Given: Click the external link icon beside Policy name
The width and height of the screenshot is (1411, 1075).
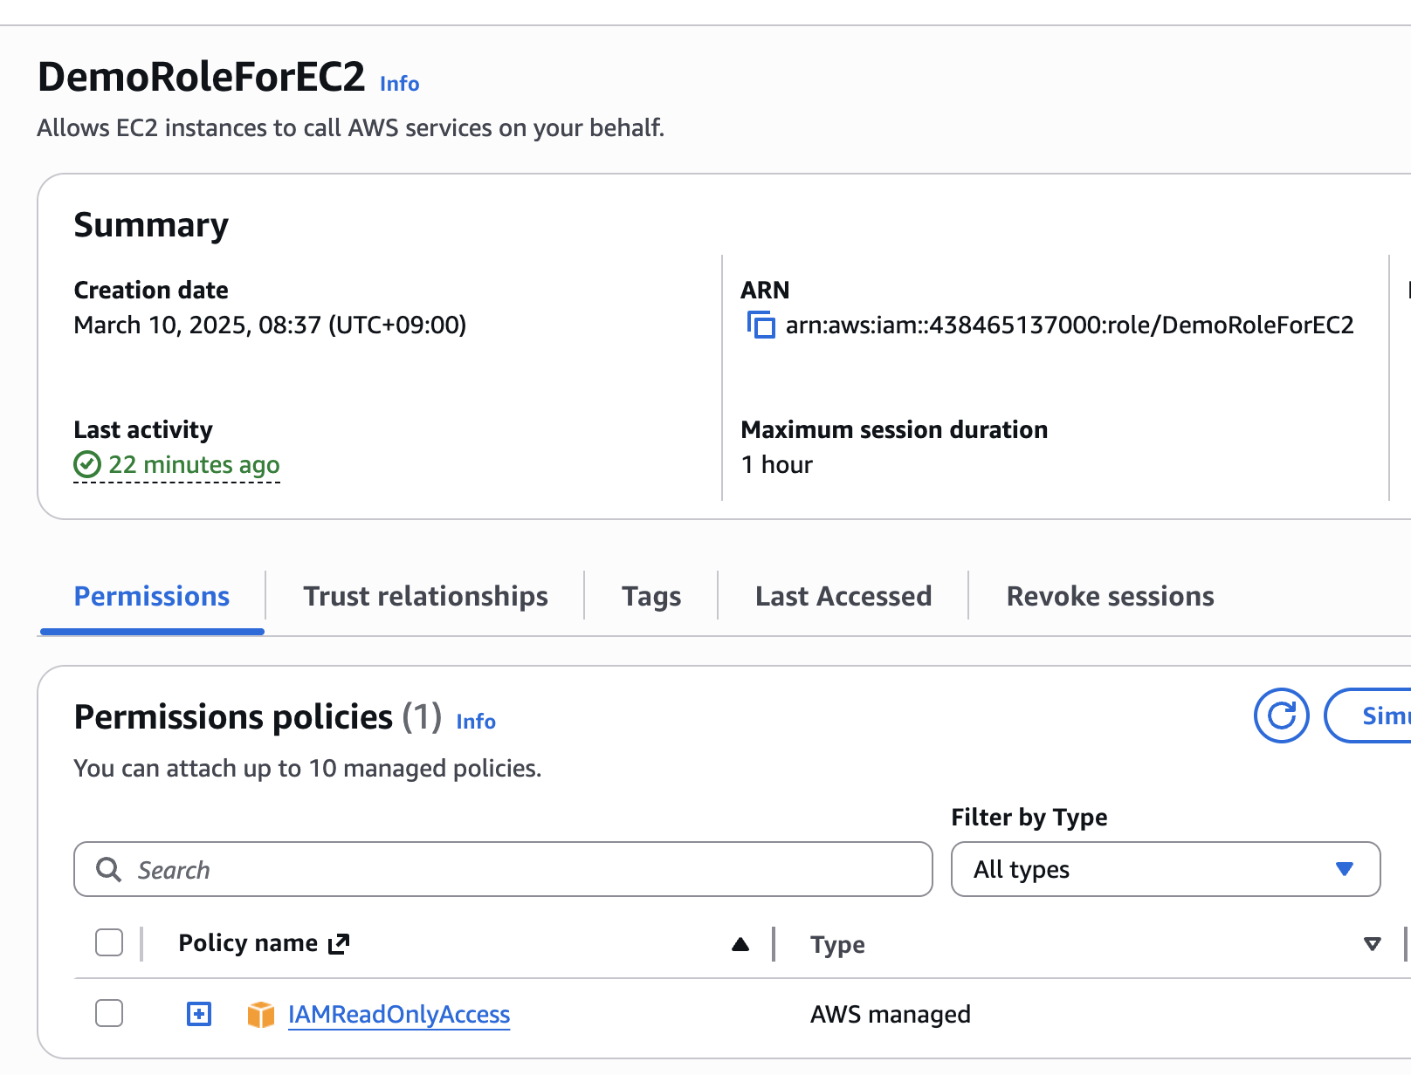Looking at the screenshot, I should pyautogui.click(x=339, y=943).
